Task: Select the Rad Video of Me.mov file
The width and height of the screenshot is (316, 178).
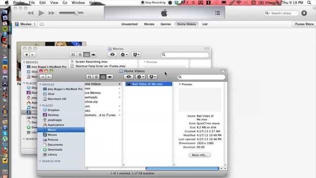Action: point(149,84)
